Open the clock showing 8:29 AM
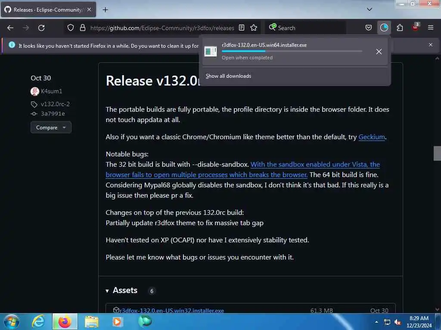Screen dimensions: 441x330 [419, 322]
